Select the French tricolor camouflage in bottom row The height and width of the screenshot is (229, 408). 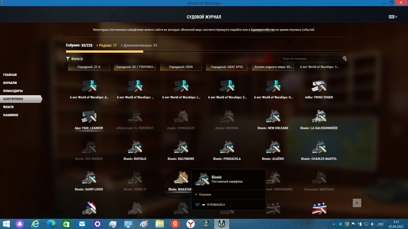[89, 208]
